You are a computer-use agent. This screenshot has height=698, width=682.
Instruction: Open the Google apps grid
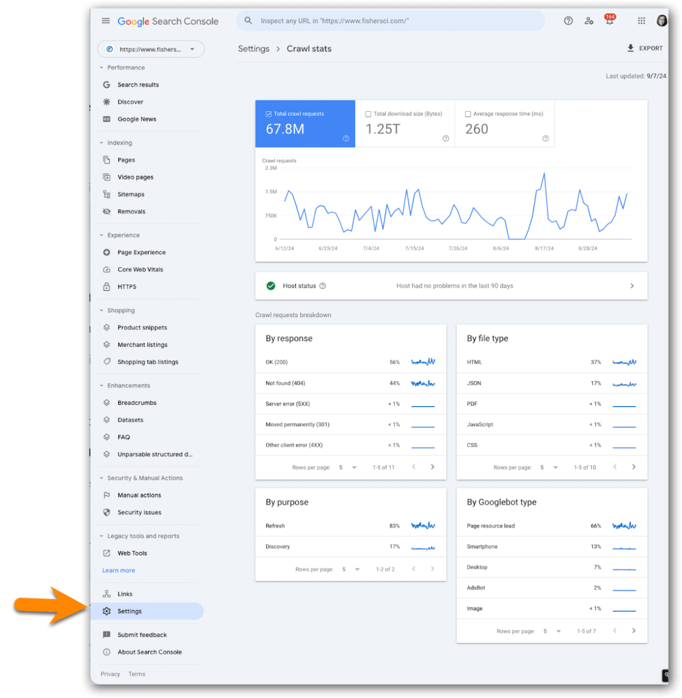point(641,21)
